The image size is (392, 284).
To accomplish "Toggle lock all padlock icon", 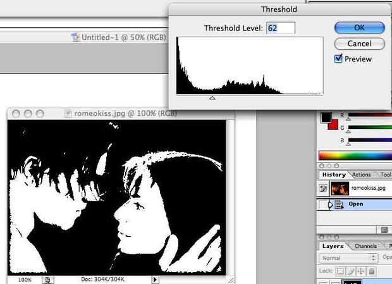I will [x=372, y=271].
